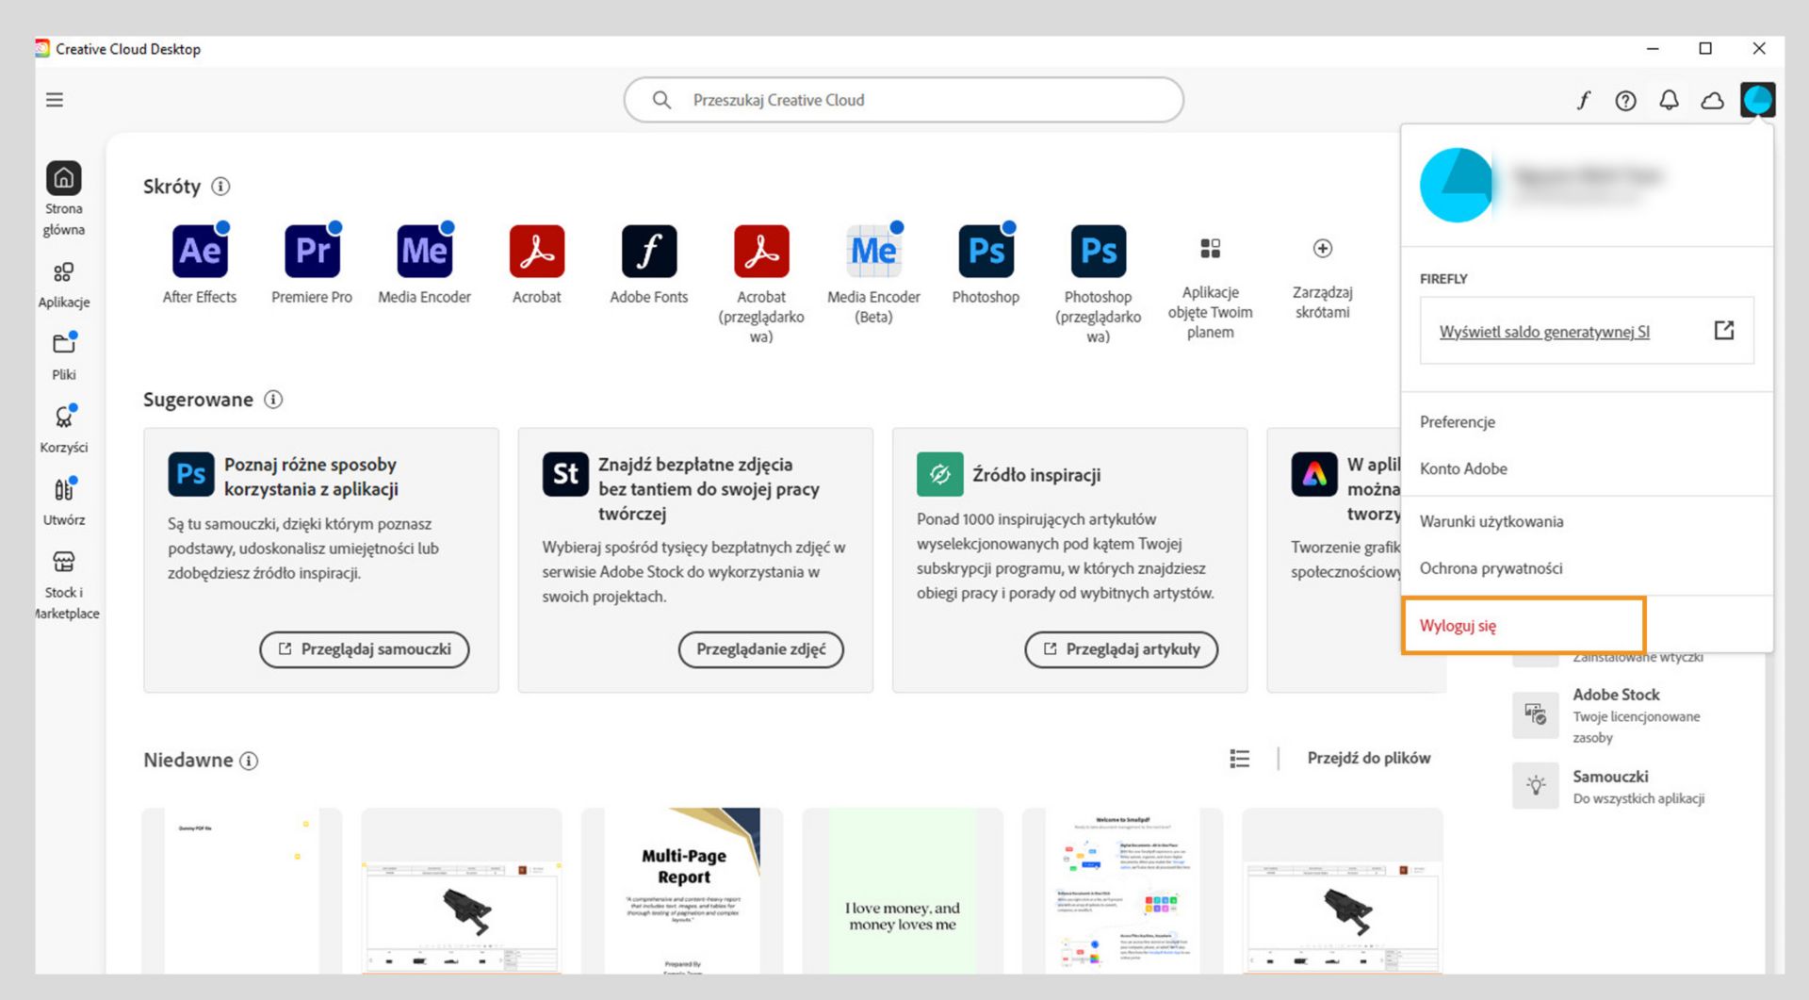Click Przeglądanie zdjęć button

(761, 649)
